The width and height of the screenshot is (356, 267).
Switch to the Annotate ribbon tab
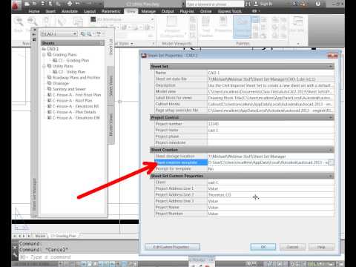pos(70,11)
